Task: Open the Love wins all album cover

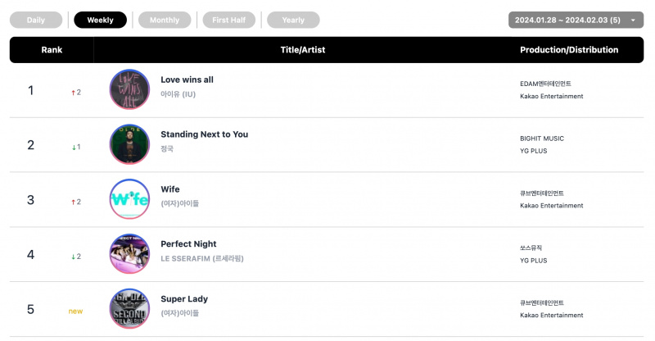Action: tap(129, 89)
